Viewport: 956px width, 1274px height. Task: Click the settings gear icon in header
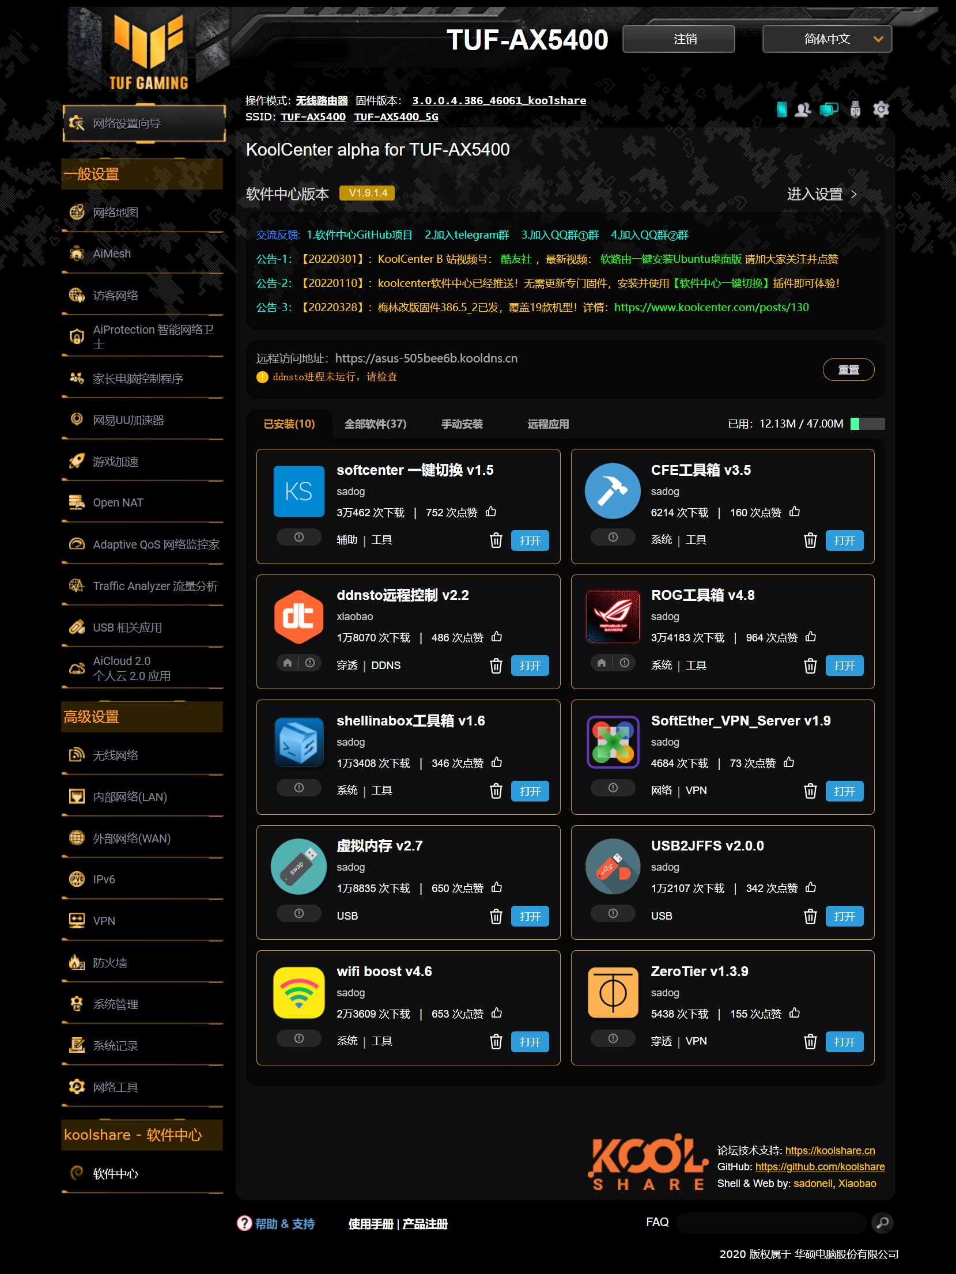click(881, 109)
